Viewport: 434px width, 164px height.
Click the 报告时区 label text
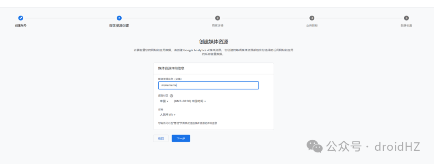[163, 95]
